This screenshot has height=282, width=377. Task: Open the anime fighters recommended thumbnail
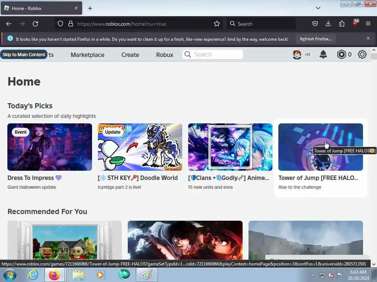(x=185, y=240)
